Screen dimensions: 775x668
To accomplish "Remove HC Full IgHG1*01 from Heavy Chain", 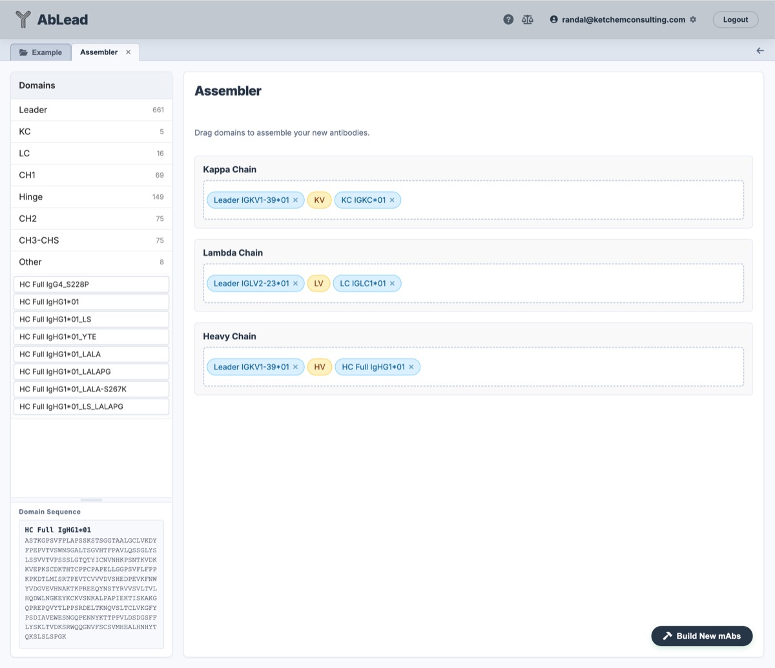I will point(411,367).
